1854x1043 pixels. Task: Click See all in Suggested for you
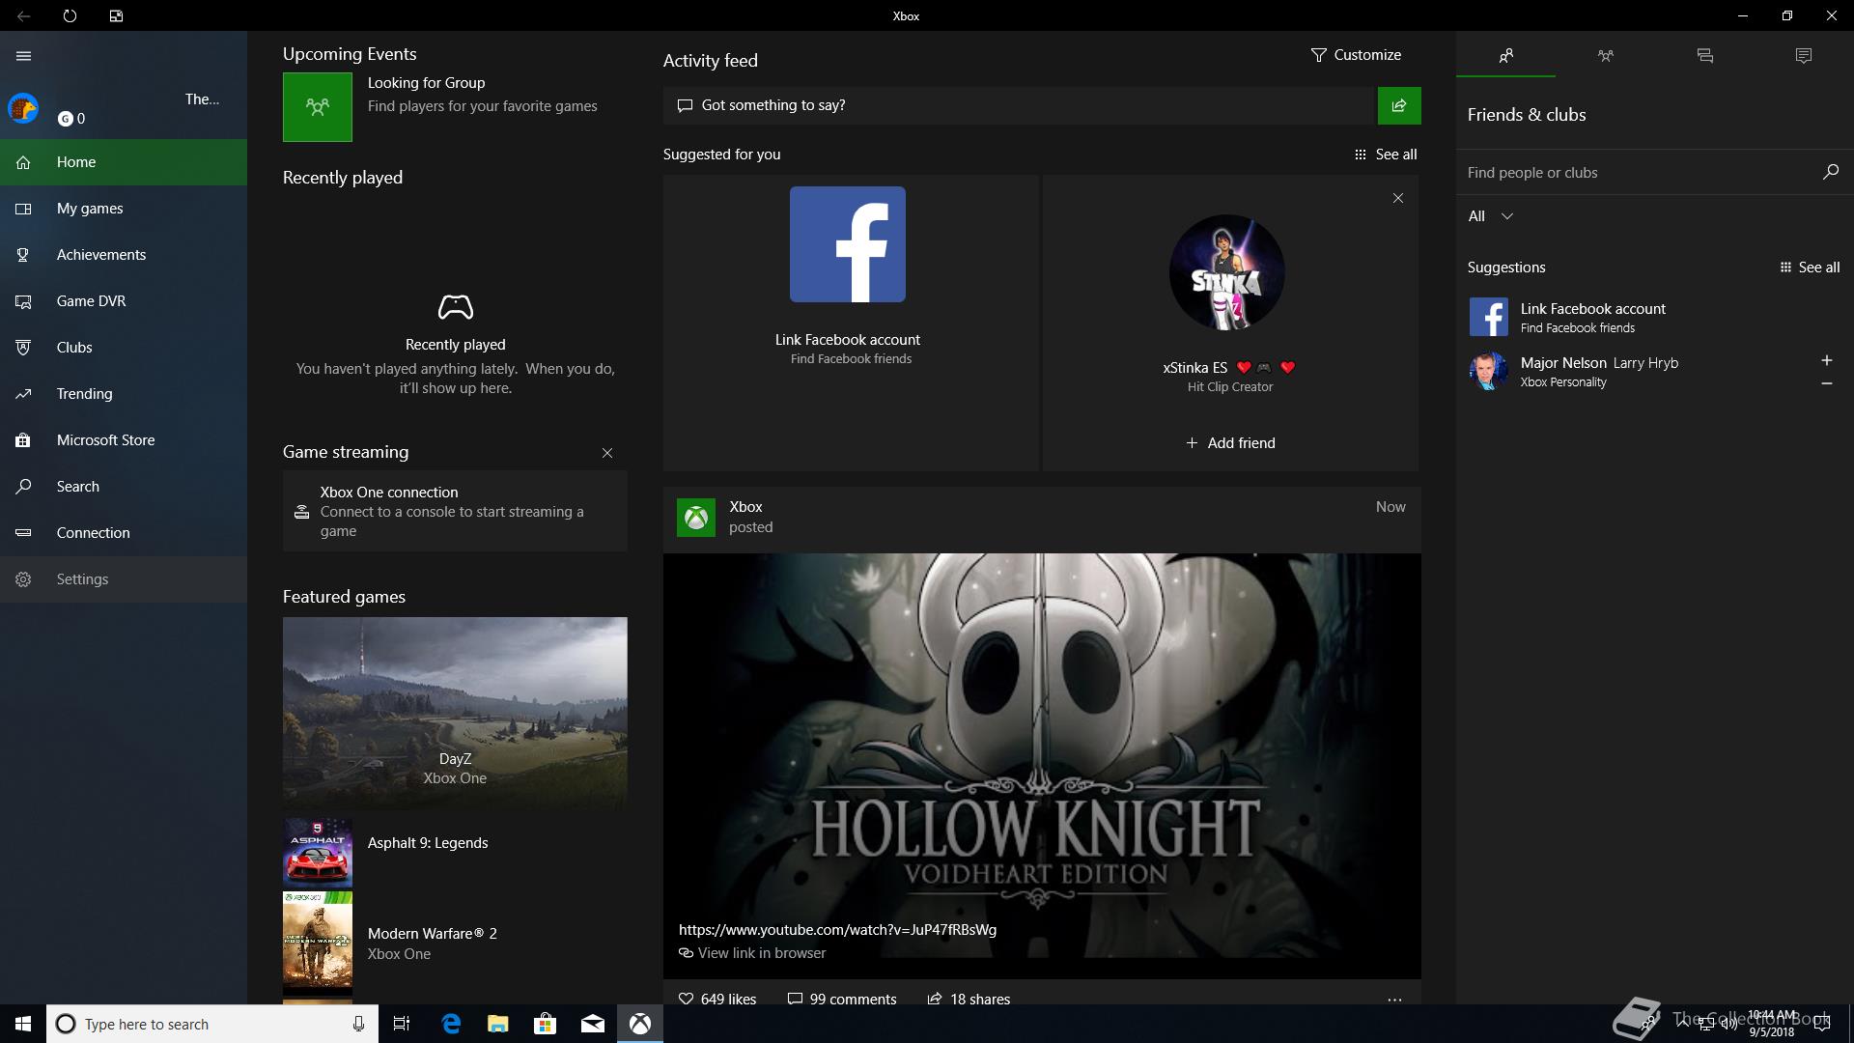click(x=1386, y=155)
